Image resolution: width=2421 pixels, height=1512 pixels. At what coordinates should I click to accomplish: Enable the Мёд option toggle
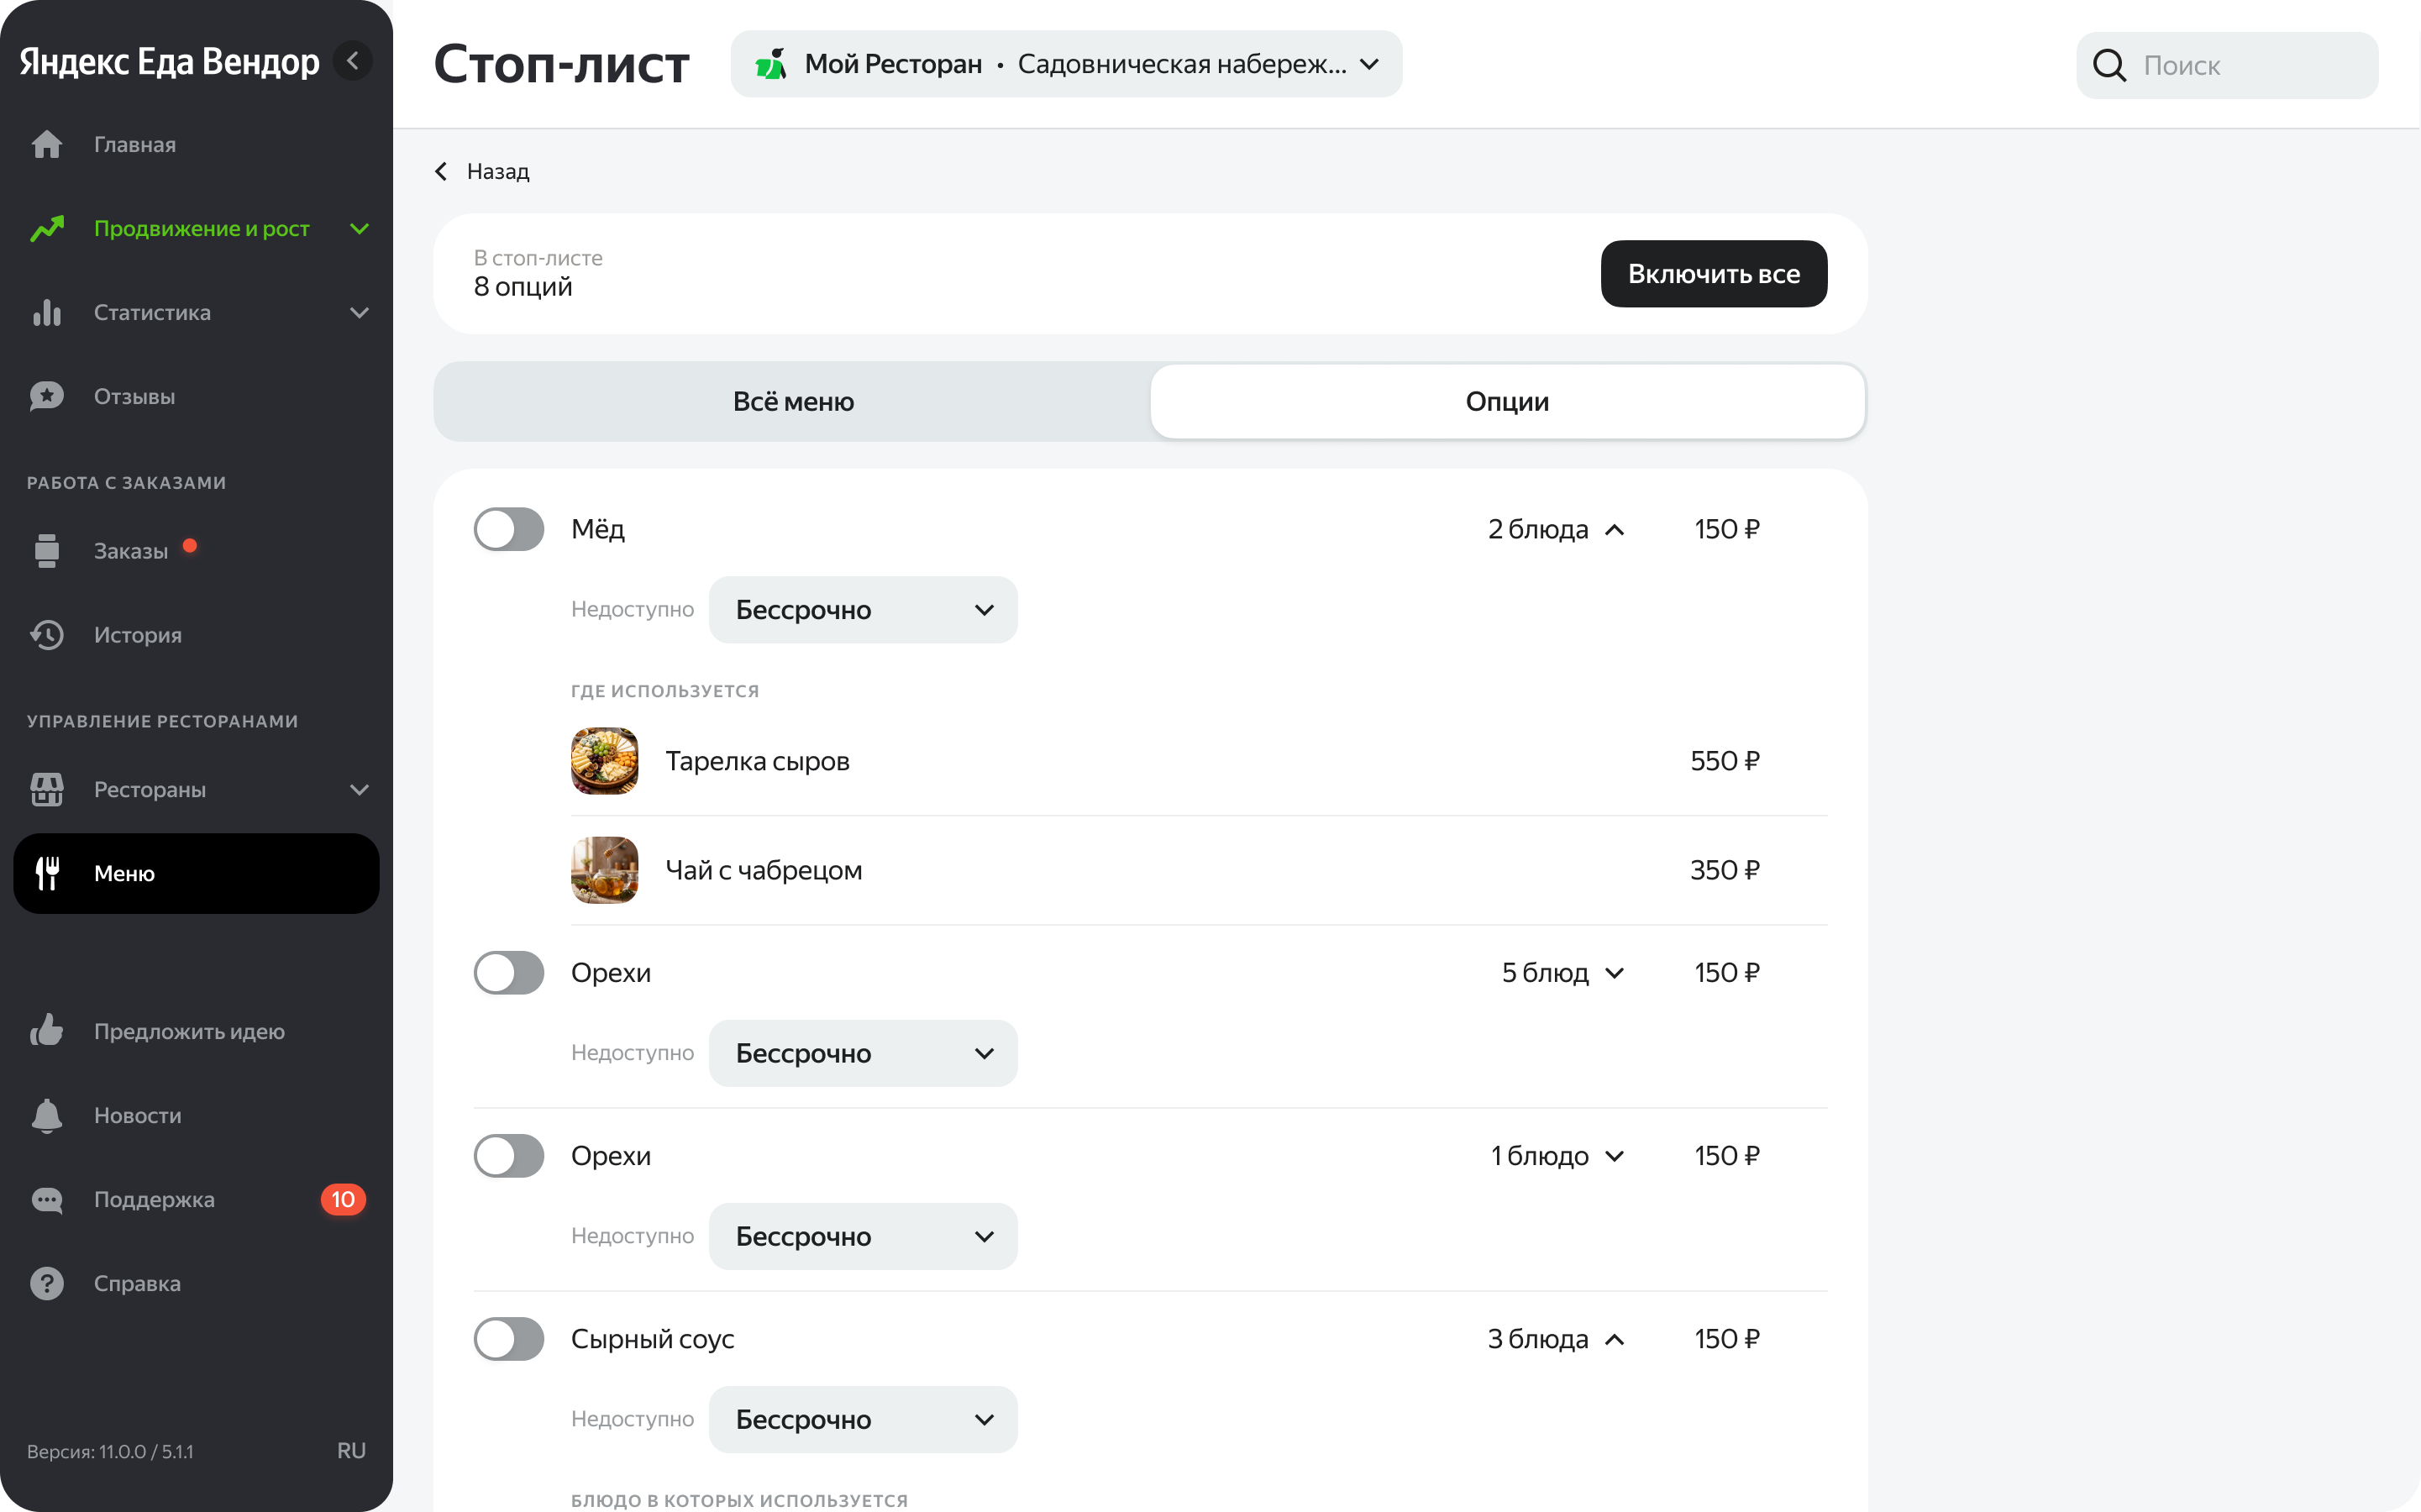click(x=509, y=529)
